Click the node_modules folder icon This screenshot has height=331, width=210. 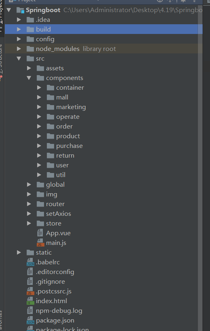tap(30, 49)
